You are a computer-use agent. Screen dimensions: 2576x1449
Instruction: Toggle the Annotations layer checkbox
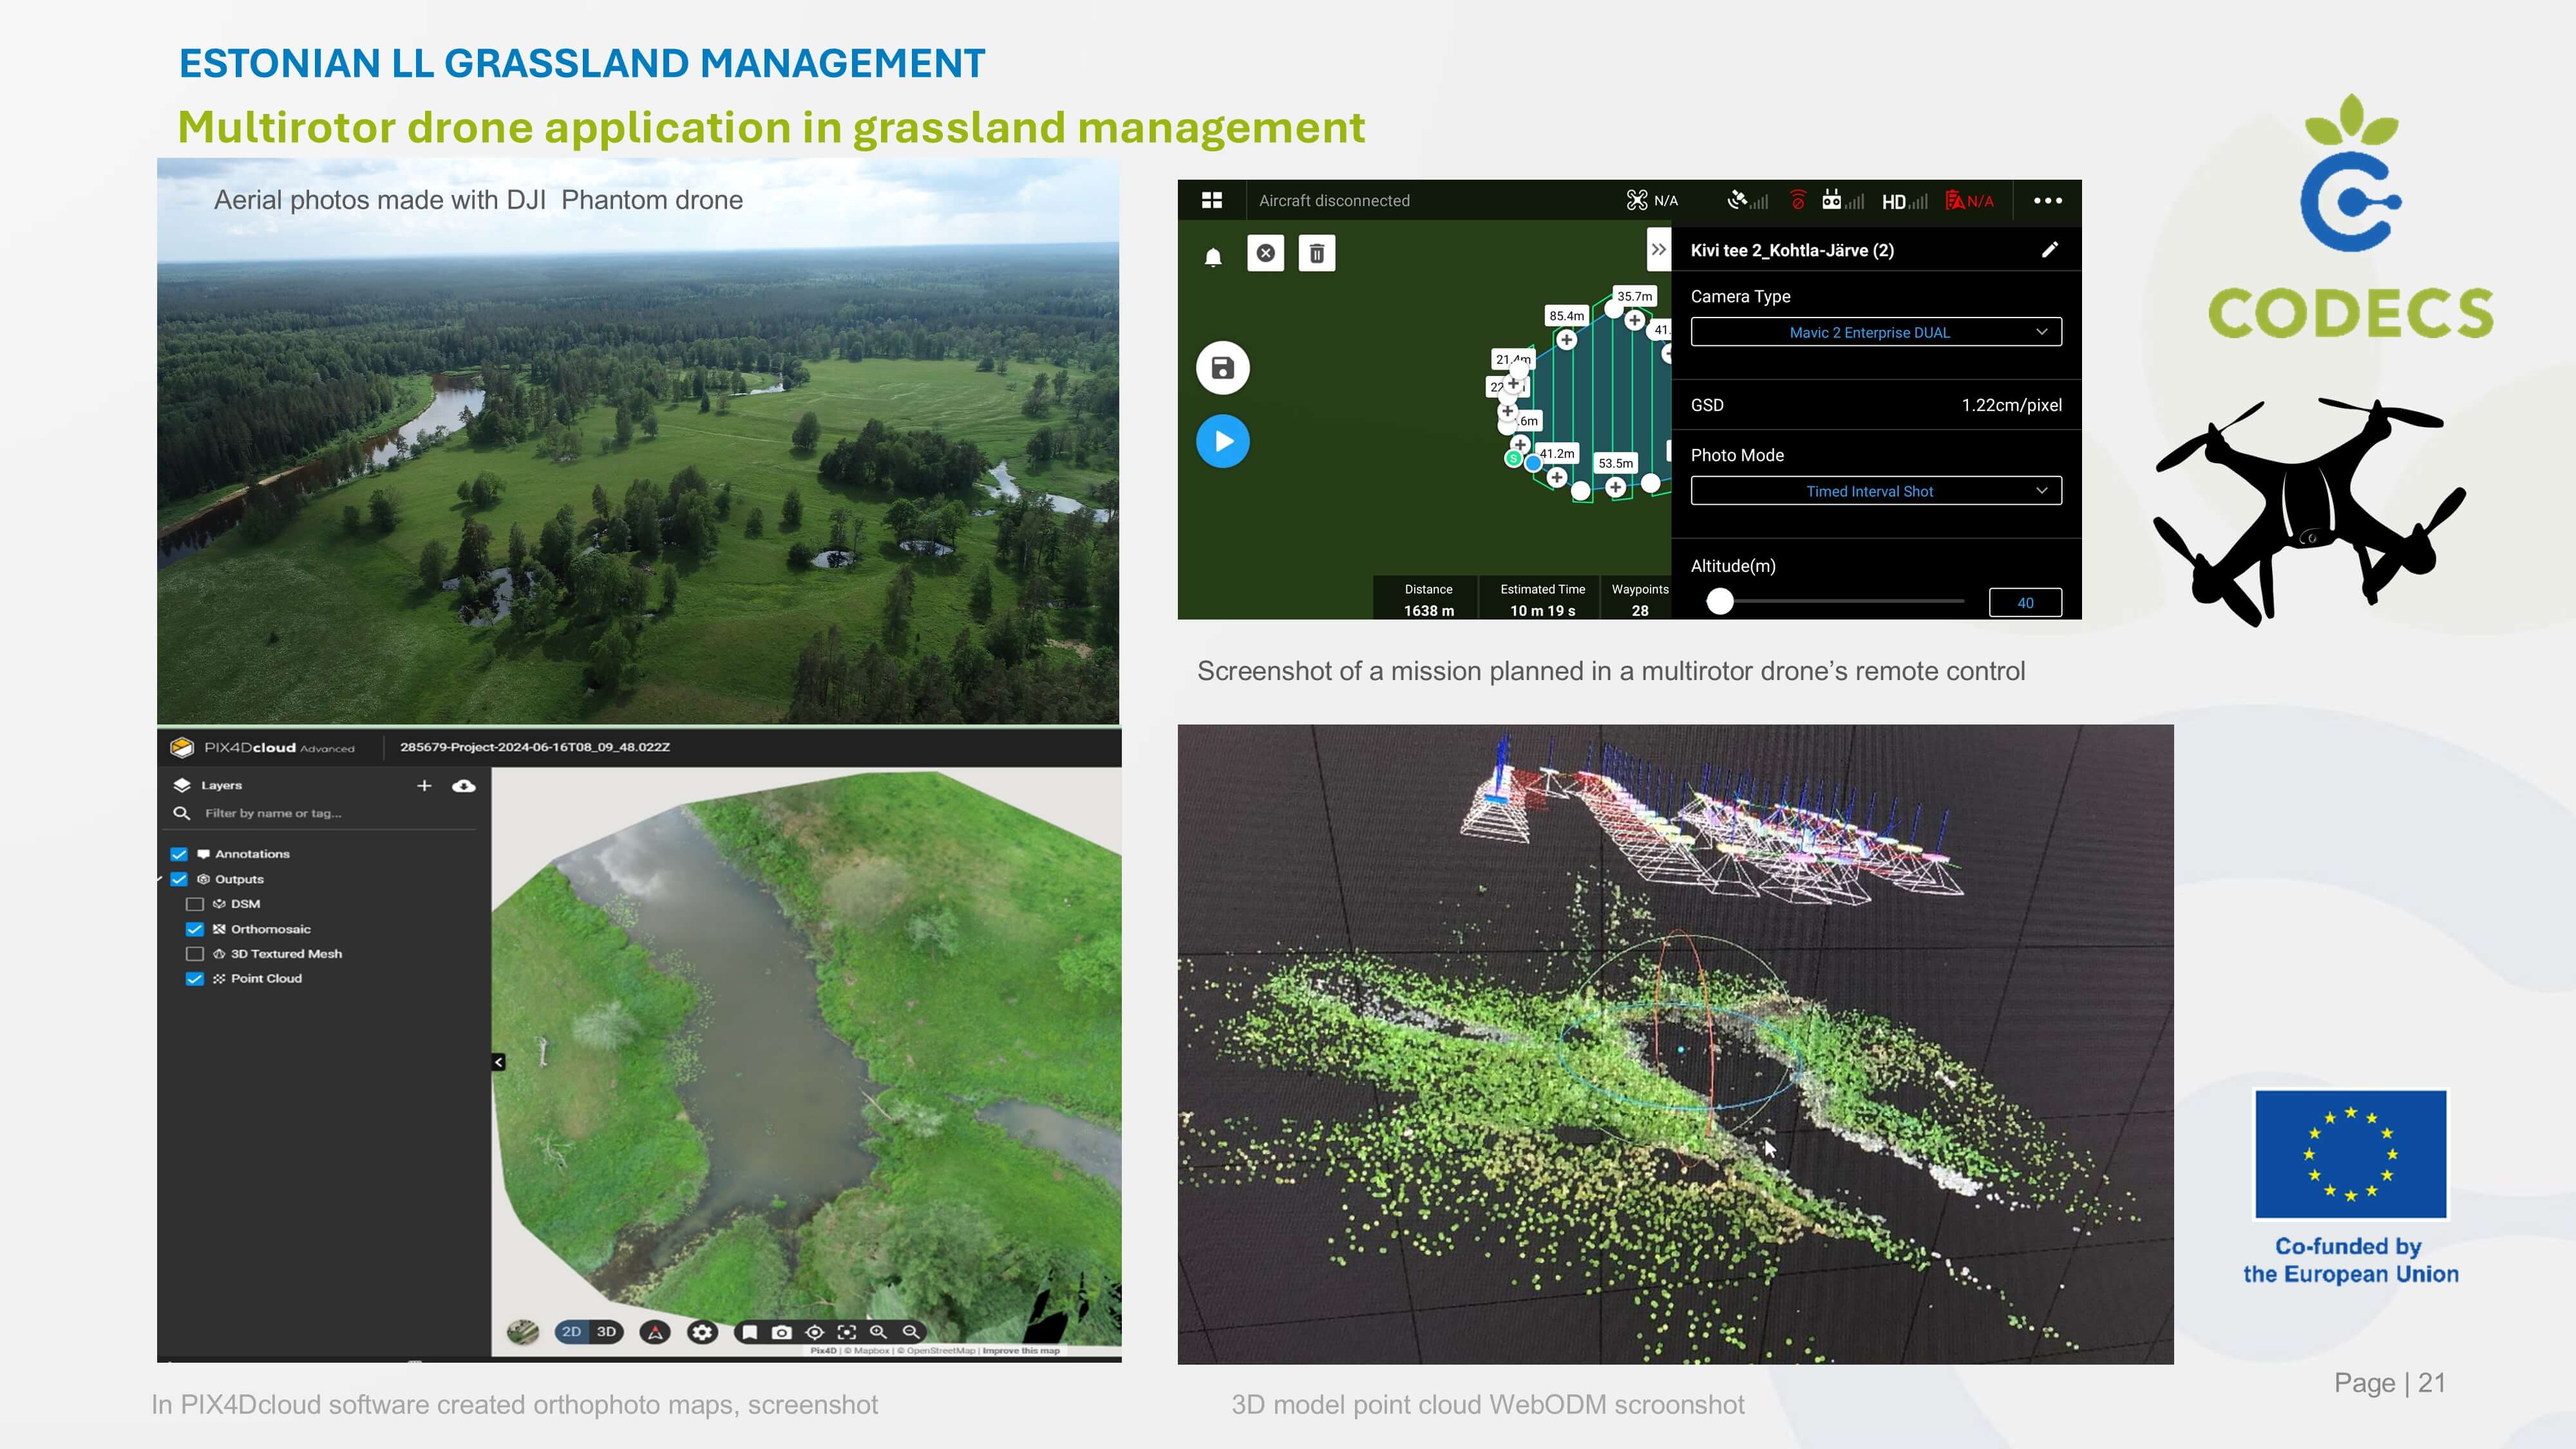click(x=179, y=854)
